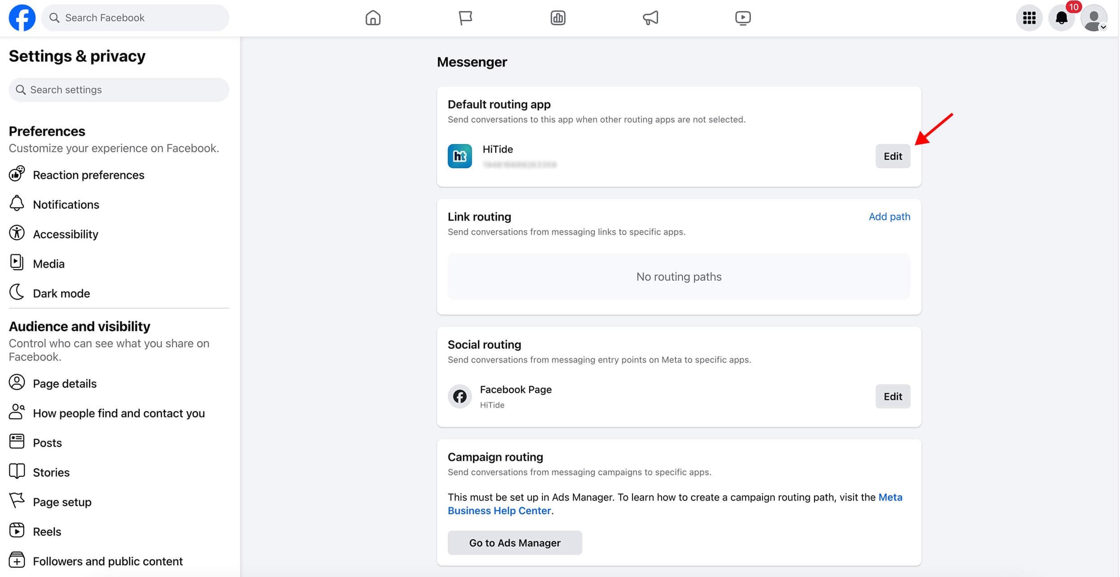Open the Meta Business Help Center link
Image resolution: width=1120 pixels, height=577 pixels.
tap(499, 511)
